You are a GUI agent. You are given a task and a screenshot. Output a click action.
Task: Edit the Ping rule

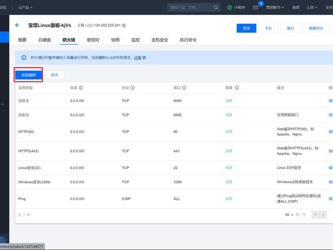(331, 199)
